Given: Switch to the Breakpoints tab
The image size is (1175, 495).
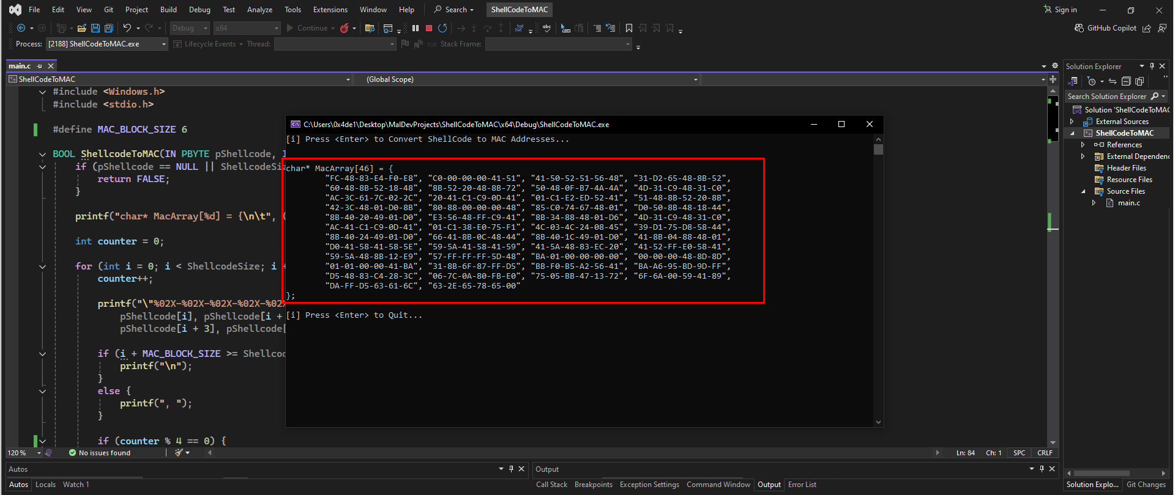Looking at the screenshot, I should pos(593,485).
